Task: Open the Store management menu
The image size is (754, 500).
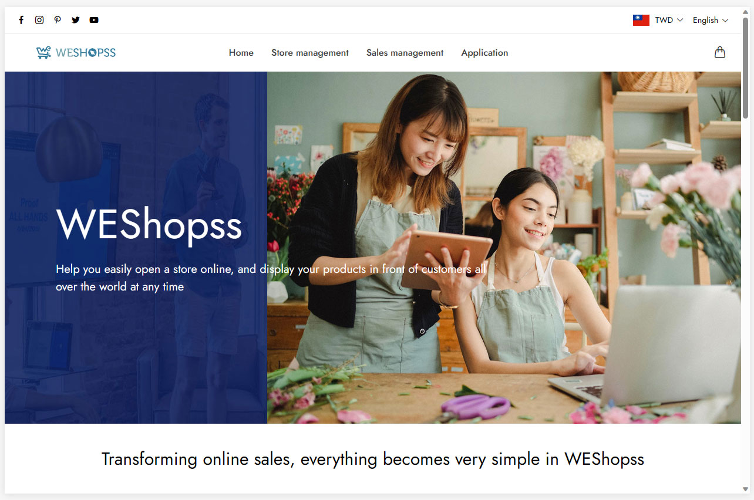Action: [x=310, y=53]
